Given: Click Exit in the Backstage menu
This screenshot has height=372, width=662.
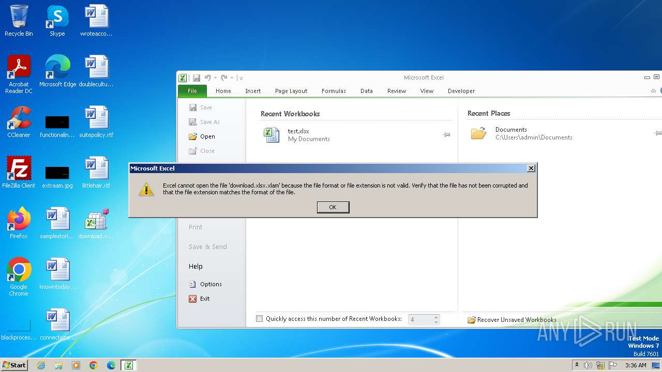Looking at the screenshot, I should click(200, 299).
